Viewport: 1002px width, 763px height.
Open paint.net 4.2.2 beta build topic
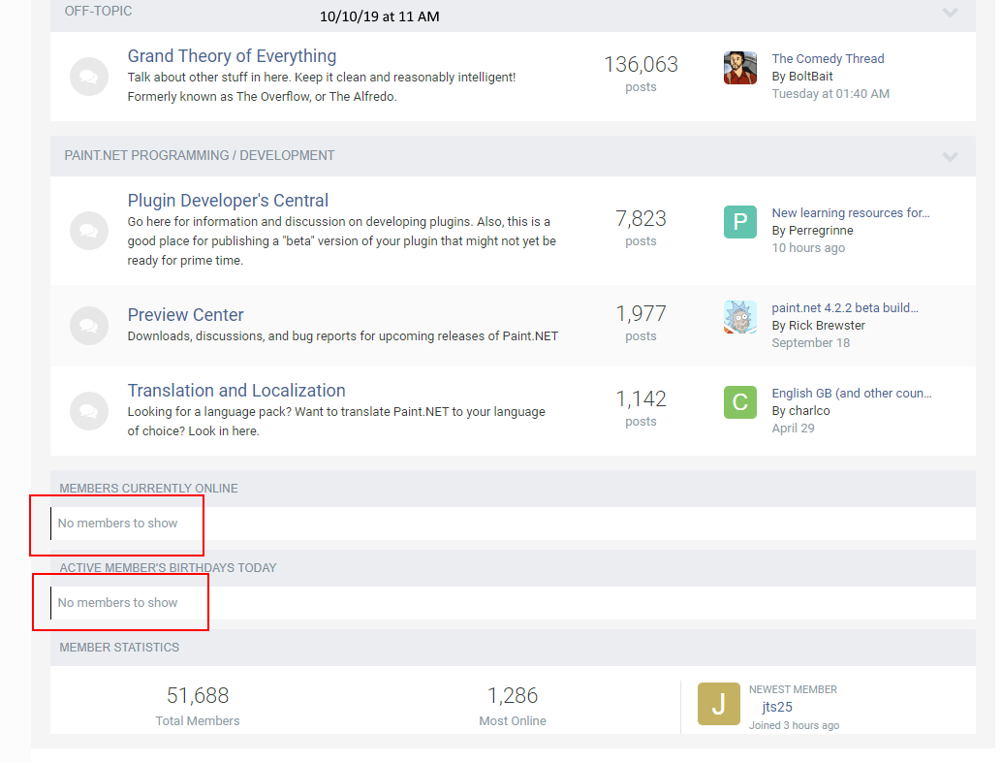[x=845, y=308]
